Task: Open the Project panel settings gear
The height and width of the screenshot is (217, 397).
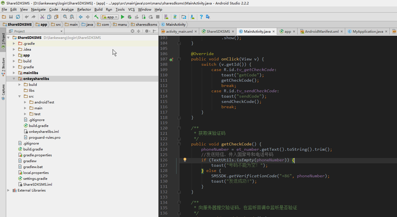Action: coord(147,31)
